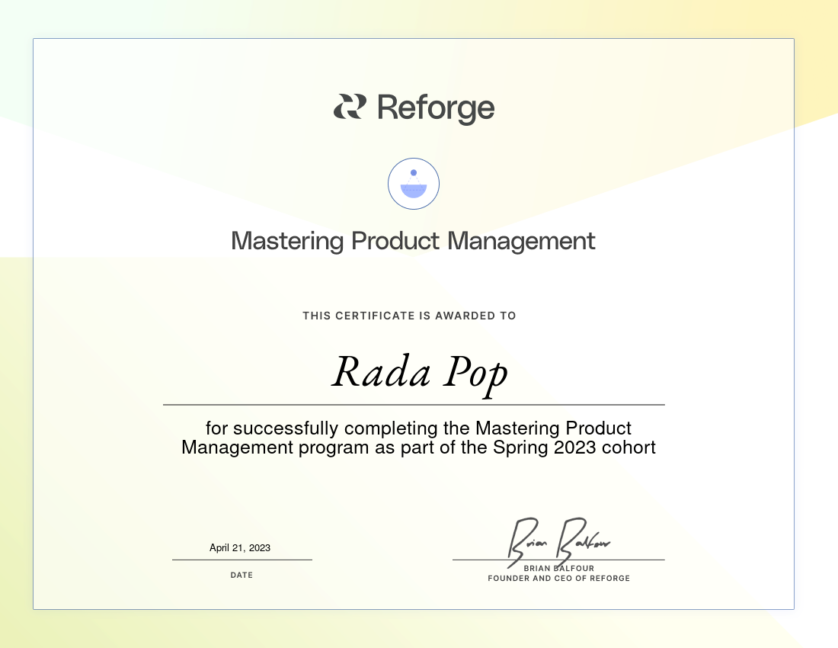Click the white area outside certificate's left edge
Image resolution: width=838 pixels, height=648 pixels.
pyautogui.click(x=15, y=191)
